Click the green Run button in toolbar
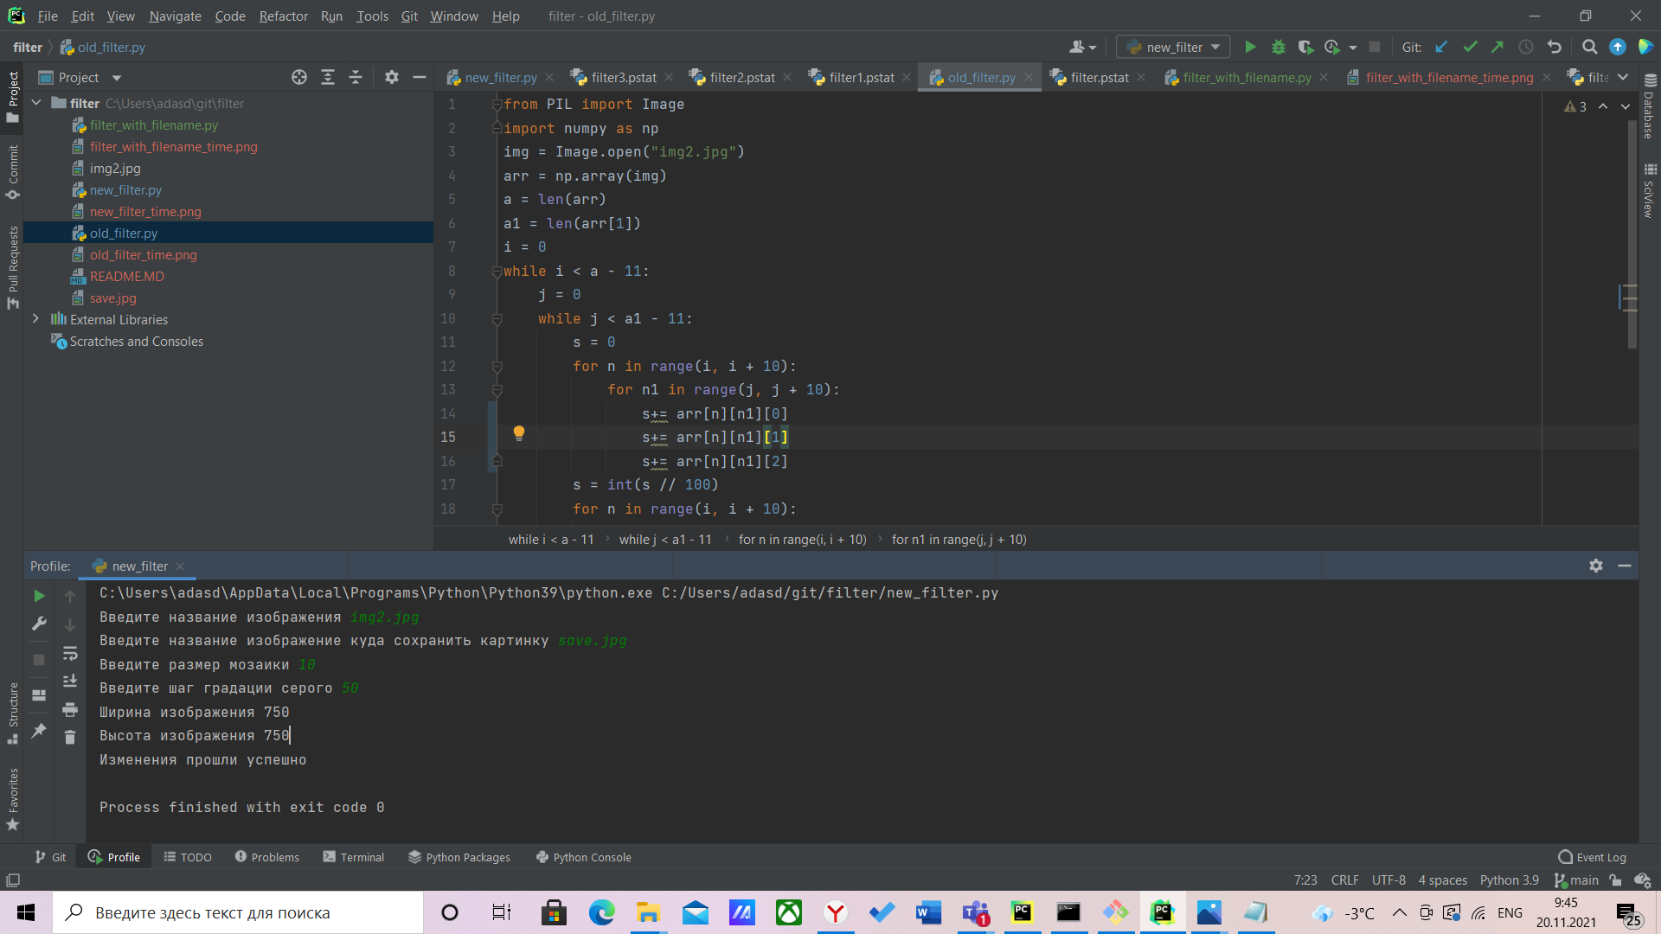This screenshot has width=1661, height=934. point(1250,47)
